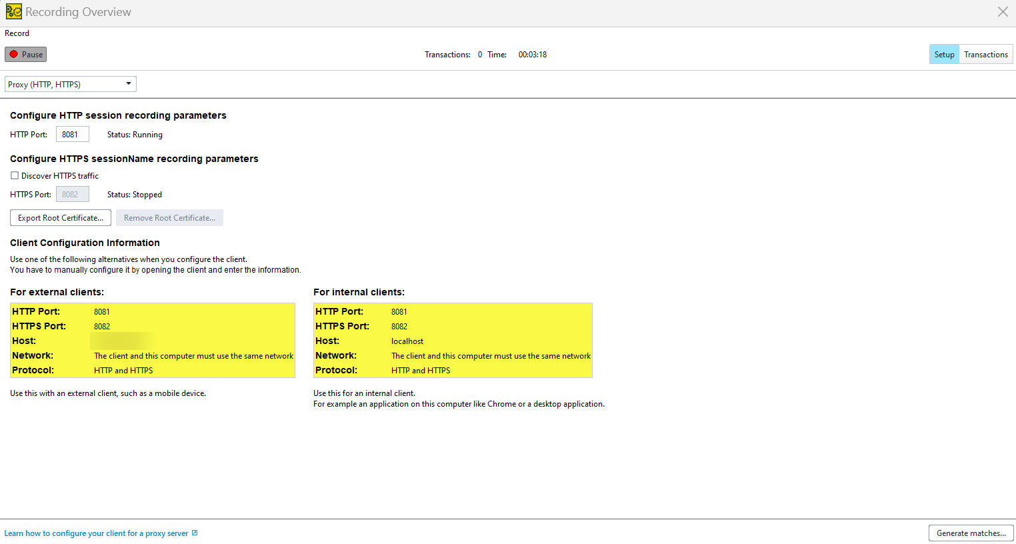Click the external link icon beside the proxy help link

pos(194,533)
